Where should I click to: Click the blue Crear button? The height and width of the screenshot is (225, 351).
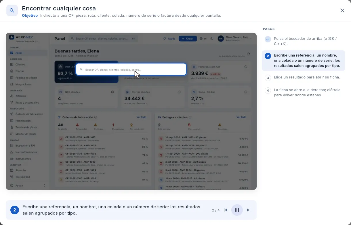188,39
